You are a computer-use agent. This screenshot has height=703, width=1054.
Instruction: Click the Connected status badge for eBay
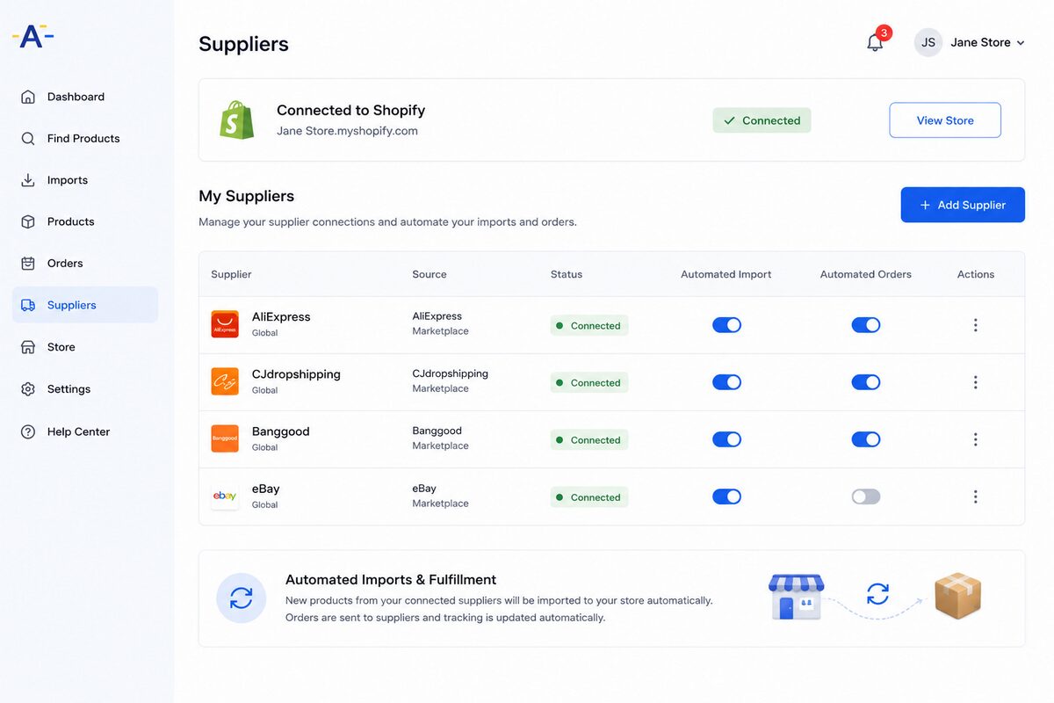tap(589, 496)
